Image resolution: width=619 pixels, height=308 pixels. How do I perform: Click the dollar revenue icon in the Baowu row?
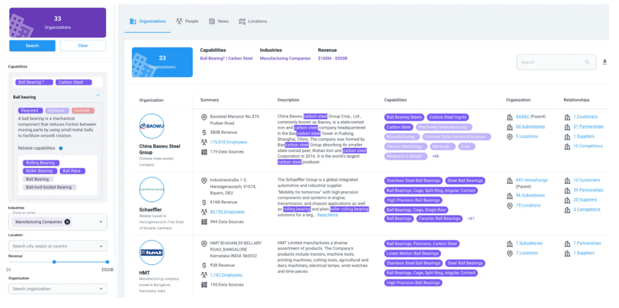[204, 132]
